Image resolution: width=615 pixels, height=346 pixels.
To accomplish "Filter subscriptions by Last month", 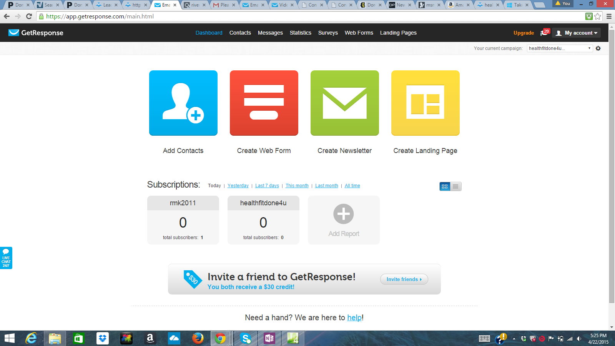I will [327, 186].
